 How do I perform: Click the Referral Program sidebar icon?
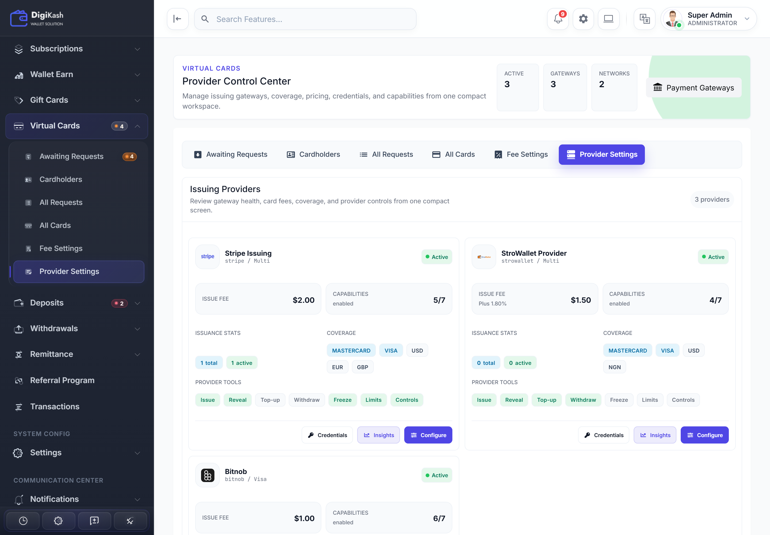point(19,380)
